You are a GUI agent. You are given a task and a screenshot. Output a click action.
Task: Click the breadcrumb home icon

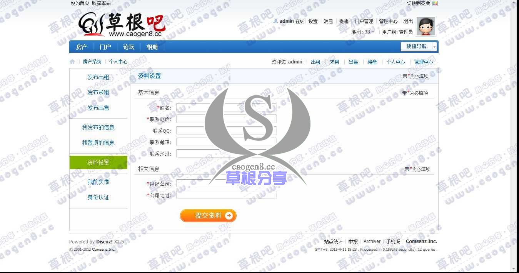coord(72,62)
